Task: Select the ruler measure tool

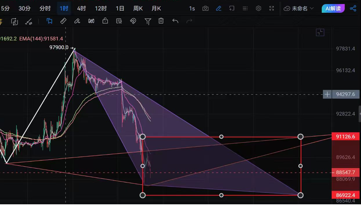Action: click(63, 21)
